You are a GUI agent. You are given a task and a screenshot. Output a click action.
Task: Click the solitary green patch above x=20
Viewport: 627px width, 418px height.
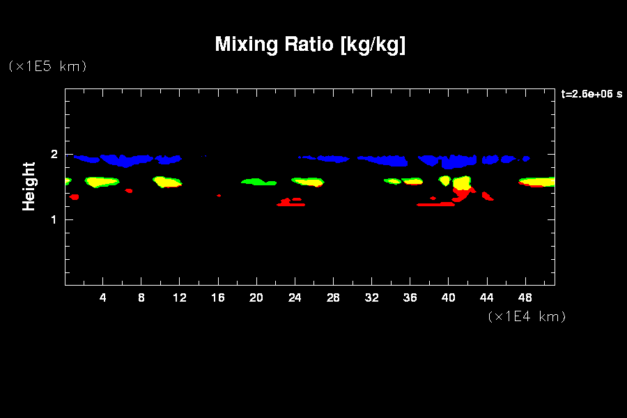[256, 182]
